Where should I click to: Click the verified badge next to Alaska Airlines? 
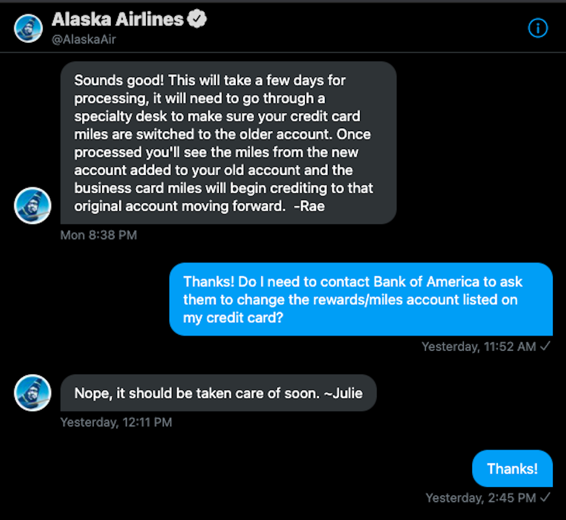[197, 19]
